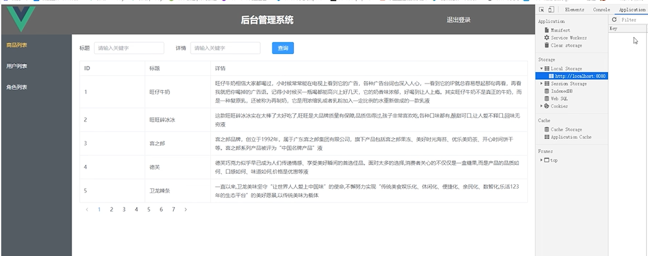Click the Vue logo in header
Viewport: 648px width, 256px height.
pos(21,19)
